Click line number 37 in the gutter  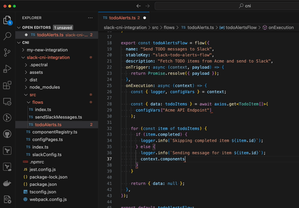click(x=110, y=159)
